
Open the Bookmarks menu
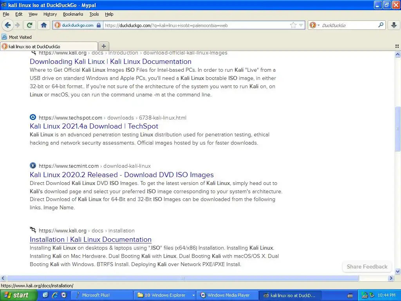(73, 14)
